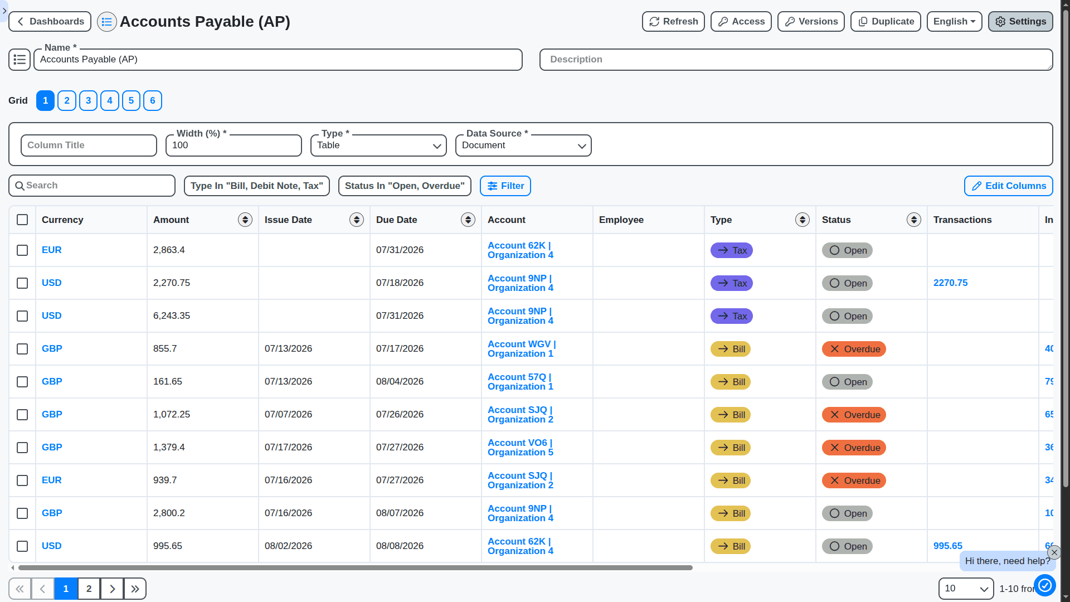Check the box for the EUR 939.7 row
The image size is (1070, 602).
22,480
